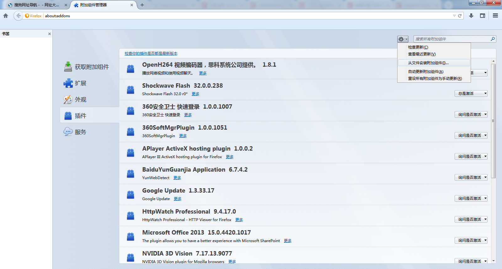Click the 360SoftMgrPlugin plugin icon

pyautogui.click(x=131, y=132)
